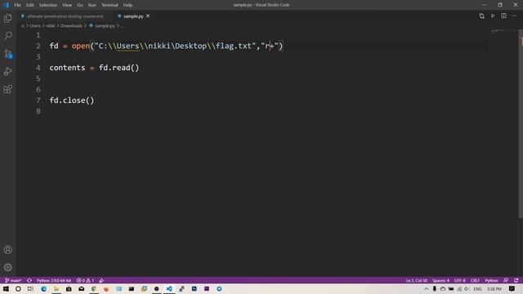Open Microsoft Store from the taskbar

pos(69,288)
